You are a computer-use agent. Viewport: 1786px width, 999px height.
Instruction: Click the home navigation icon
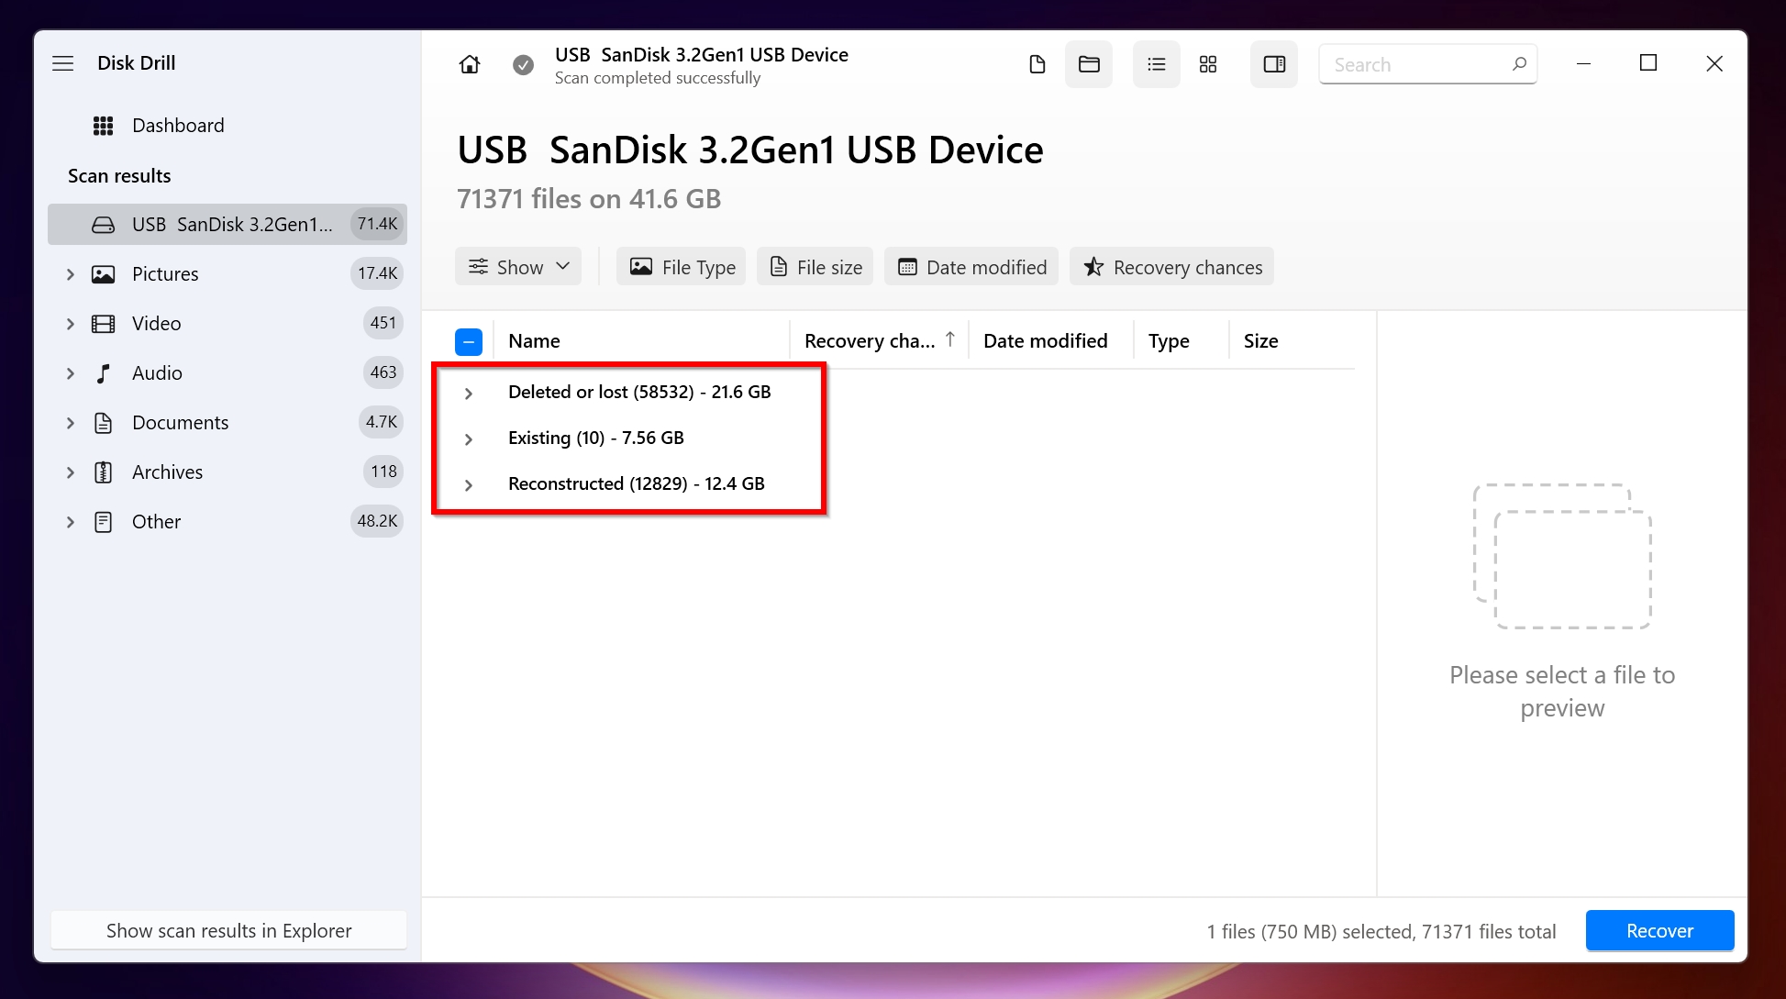[469, 64]
